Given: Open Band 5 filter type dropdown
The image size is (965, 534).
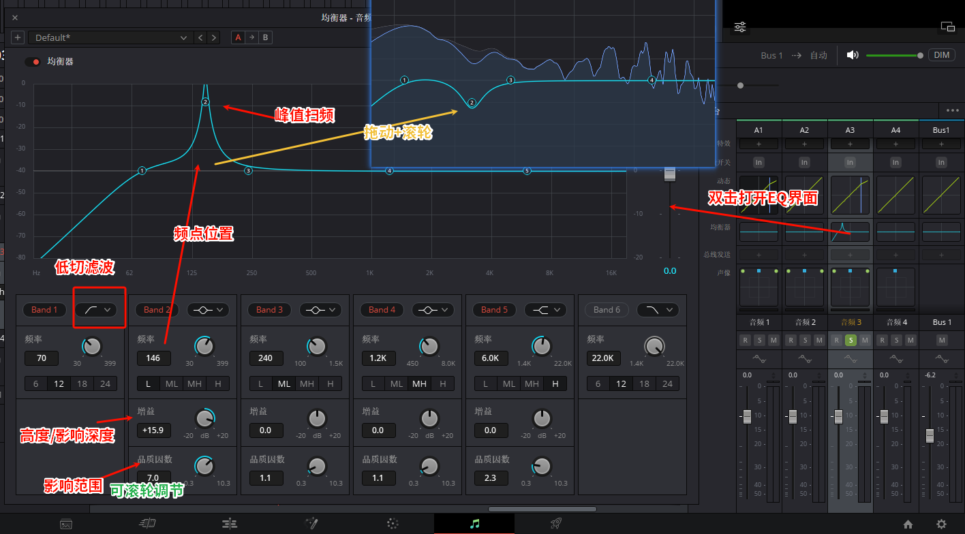Looking at the screenshot, I should 546,309.
